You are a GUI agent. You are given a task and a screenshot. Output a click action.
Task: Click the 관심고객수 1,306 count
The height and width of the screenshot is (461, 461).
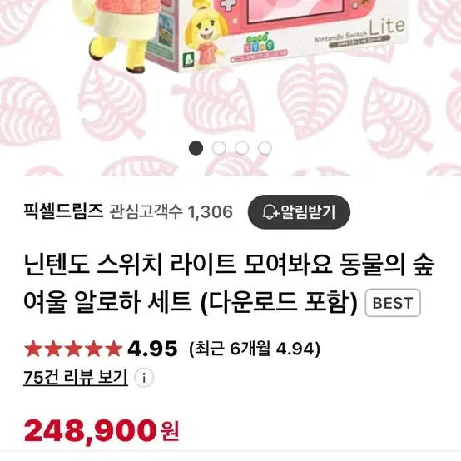coord(171,211)
